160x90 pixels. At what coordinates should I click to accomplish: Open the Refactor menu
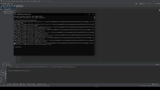coord(21,1)
